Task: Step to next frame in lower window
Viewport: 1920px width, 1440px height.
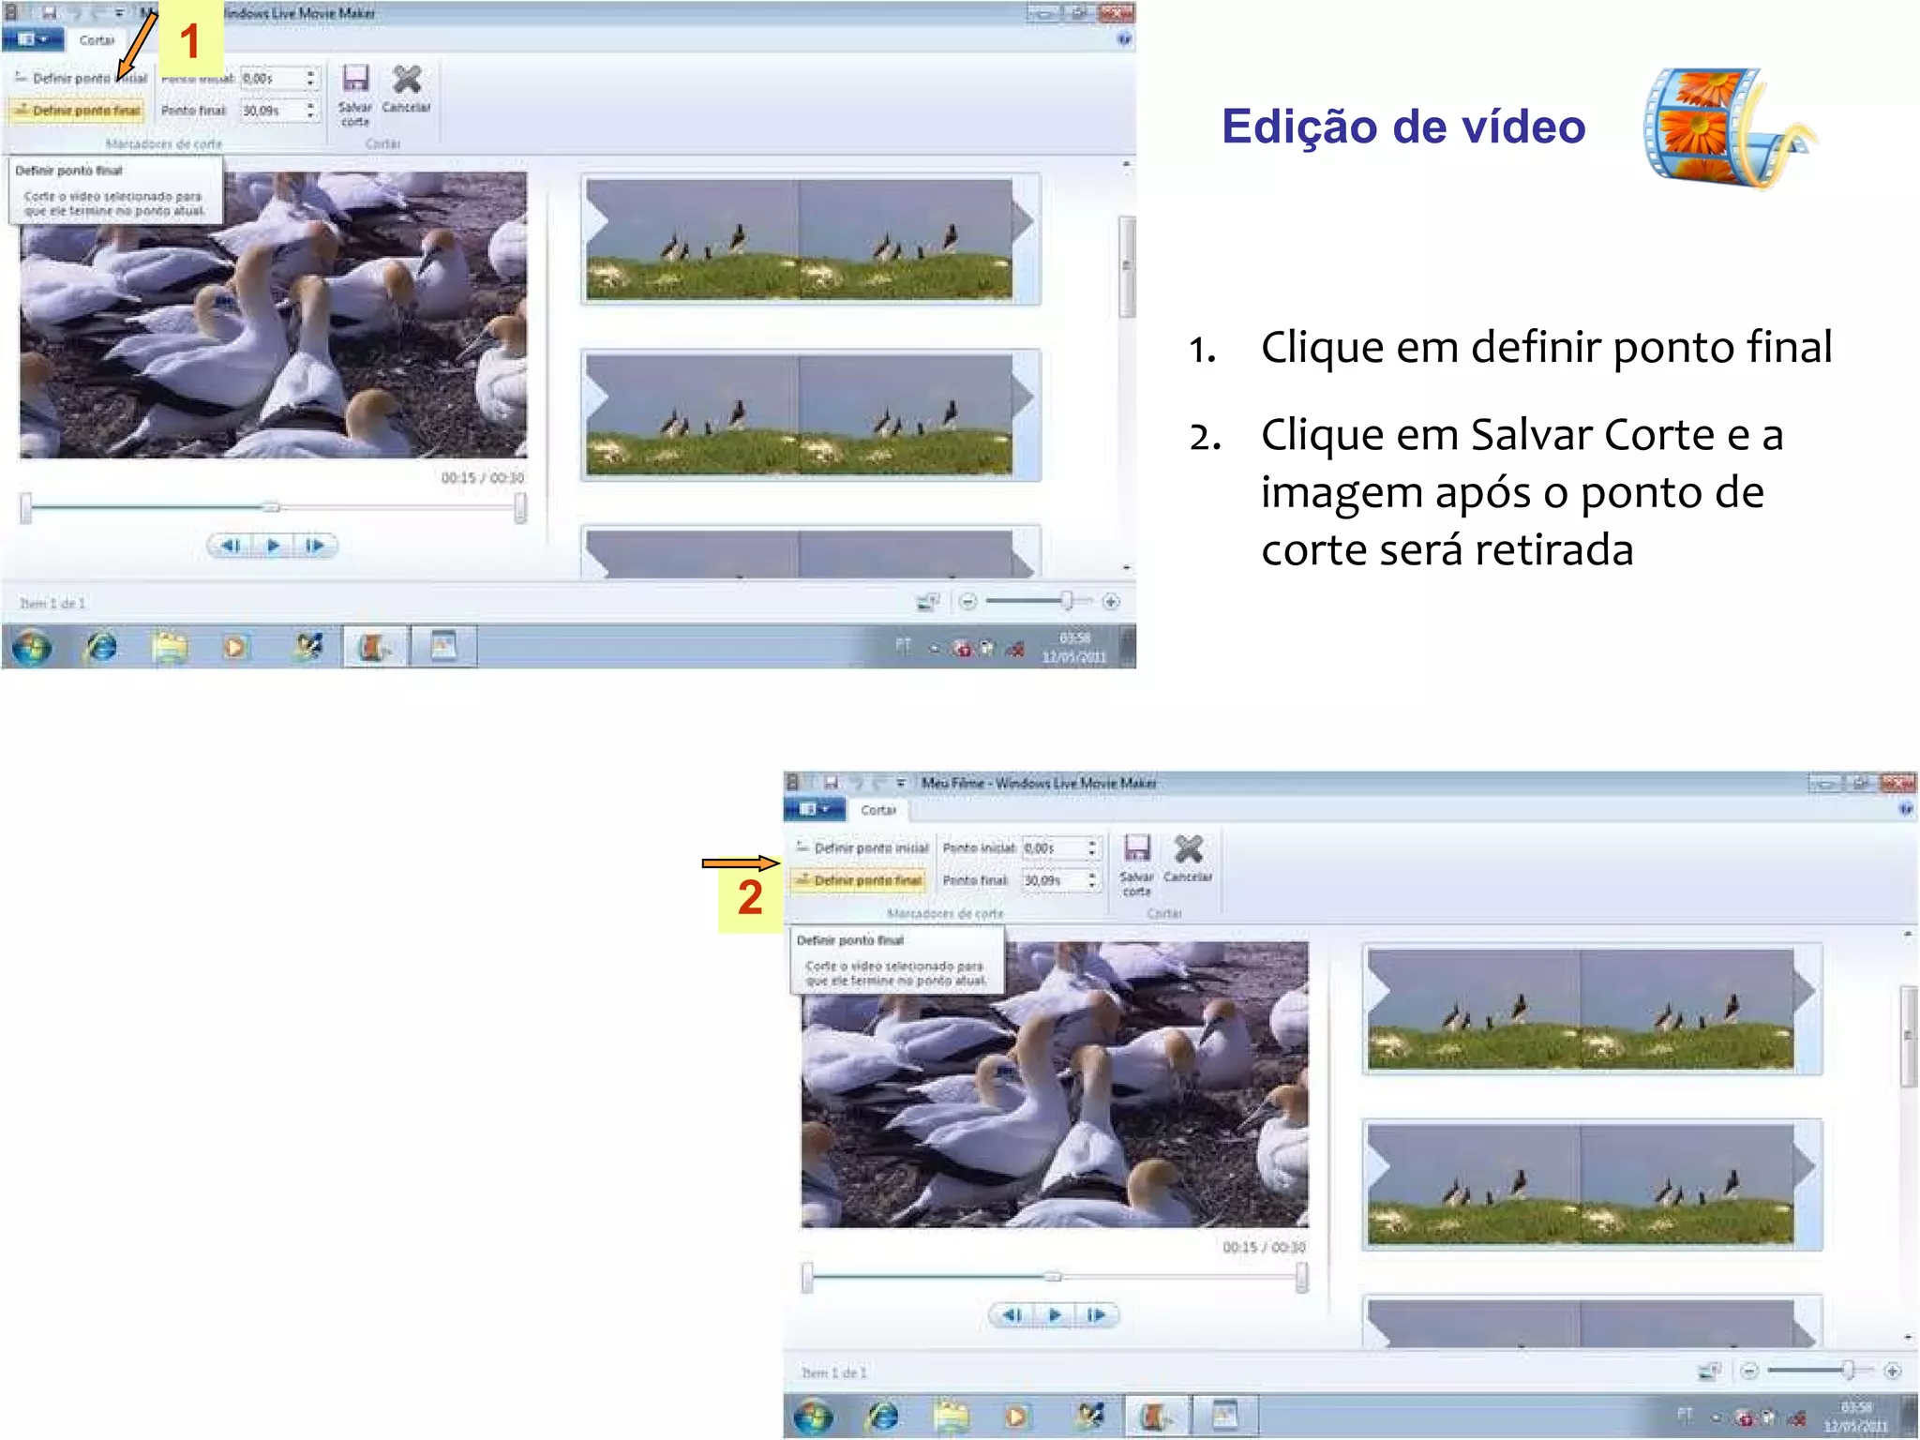Action: coord(1096,1315)
